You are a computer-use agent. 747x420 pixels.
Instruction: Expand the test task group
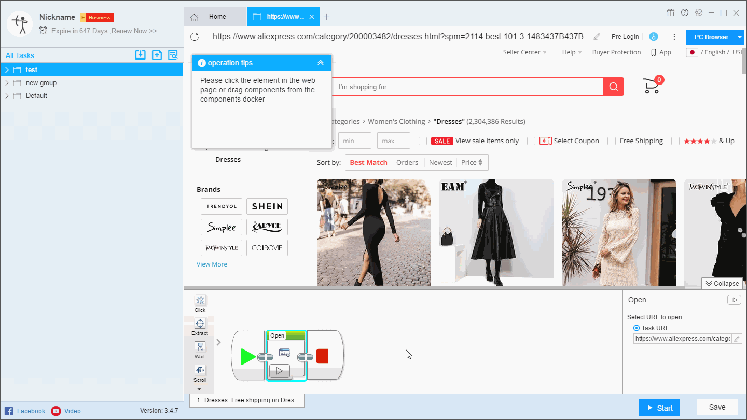tap(7, 69)
